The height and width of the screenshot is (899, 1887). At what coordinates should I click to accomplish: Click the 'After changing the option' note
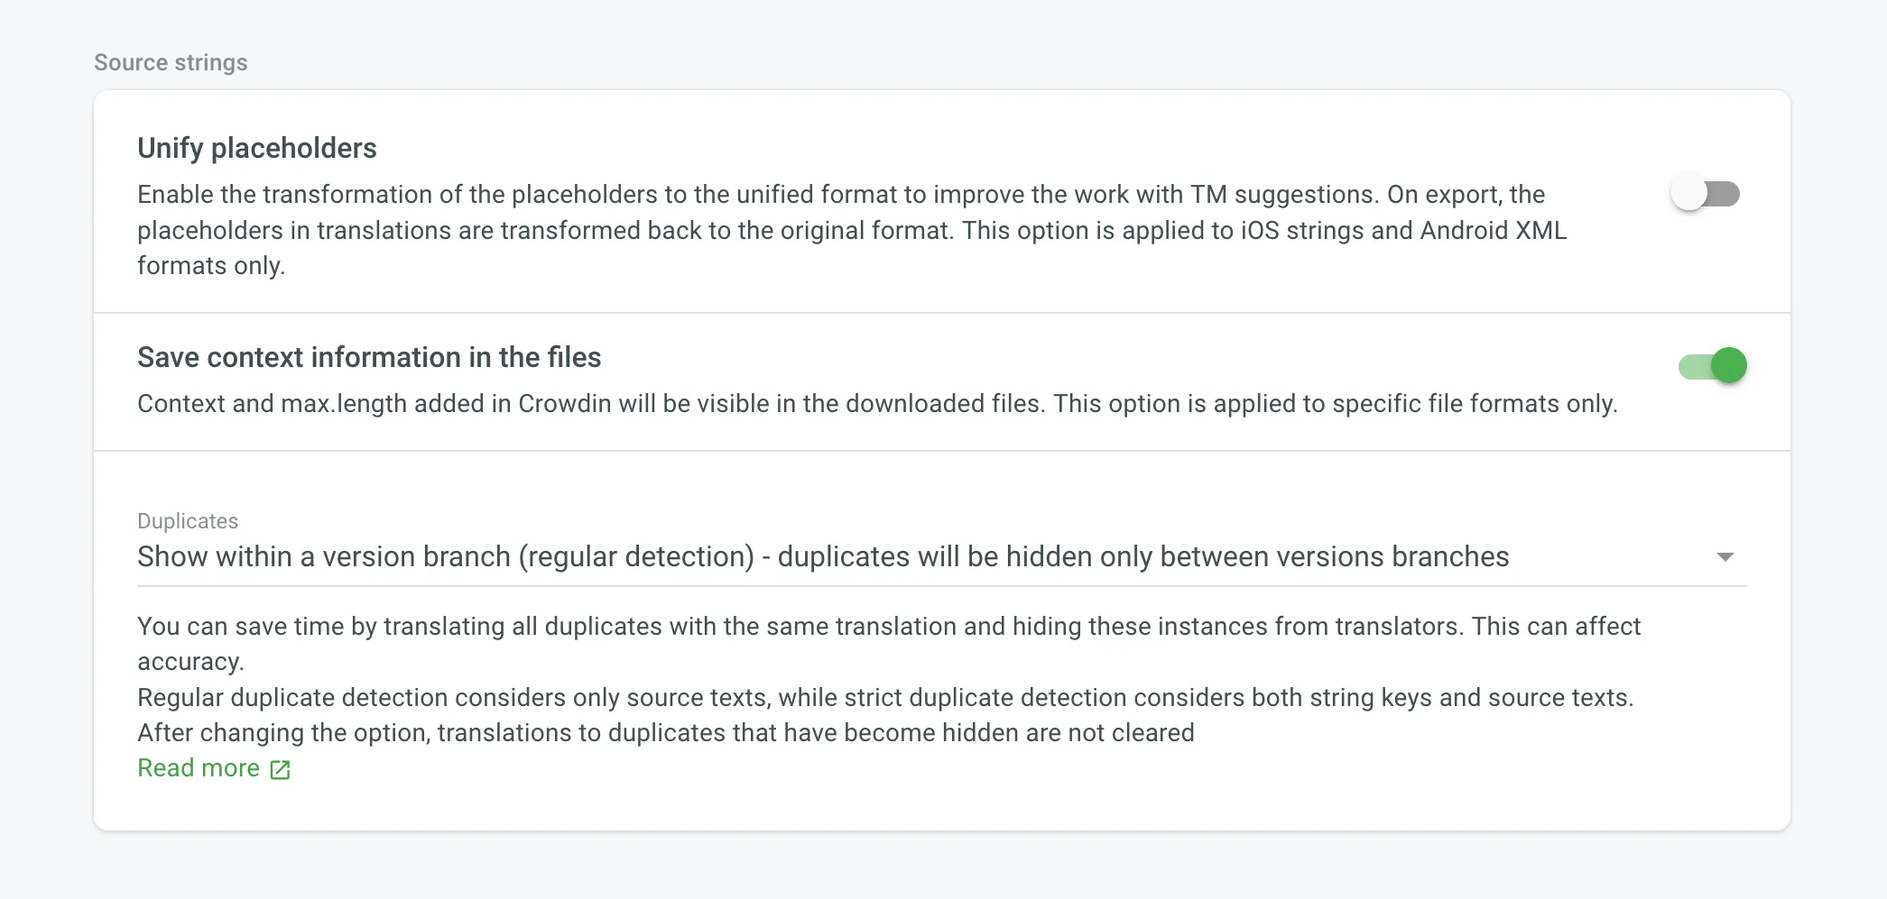(x=665, y=733)
